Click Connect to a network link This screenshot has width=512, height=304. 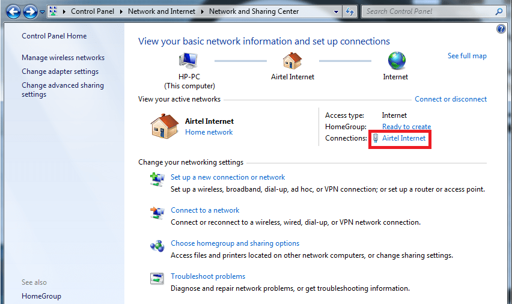pyautogui.click(x=205, y=210)
